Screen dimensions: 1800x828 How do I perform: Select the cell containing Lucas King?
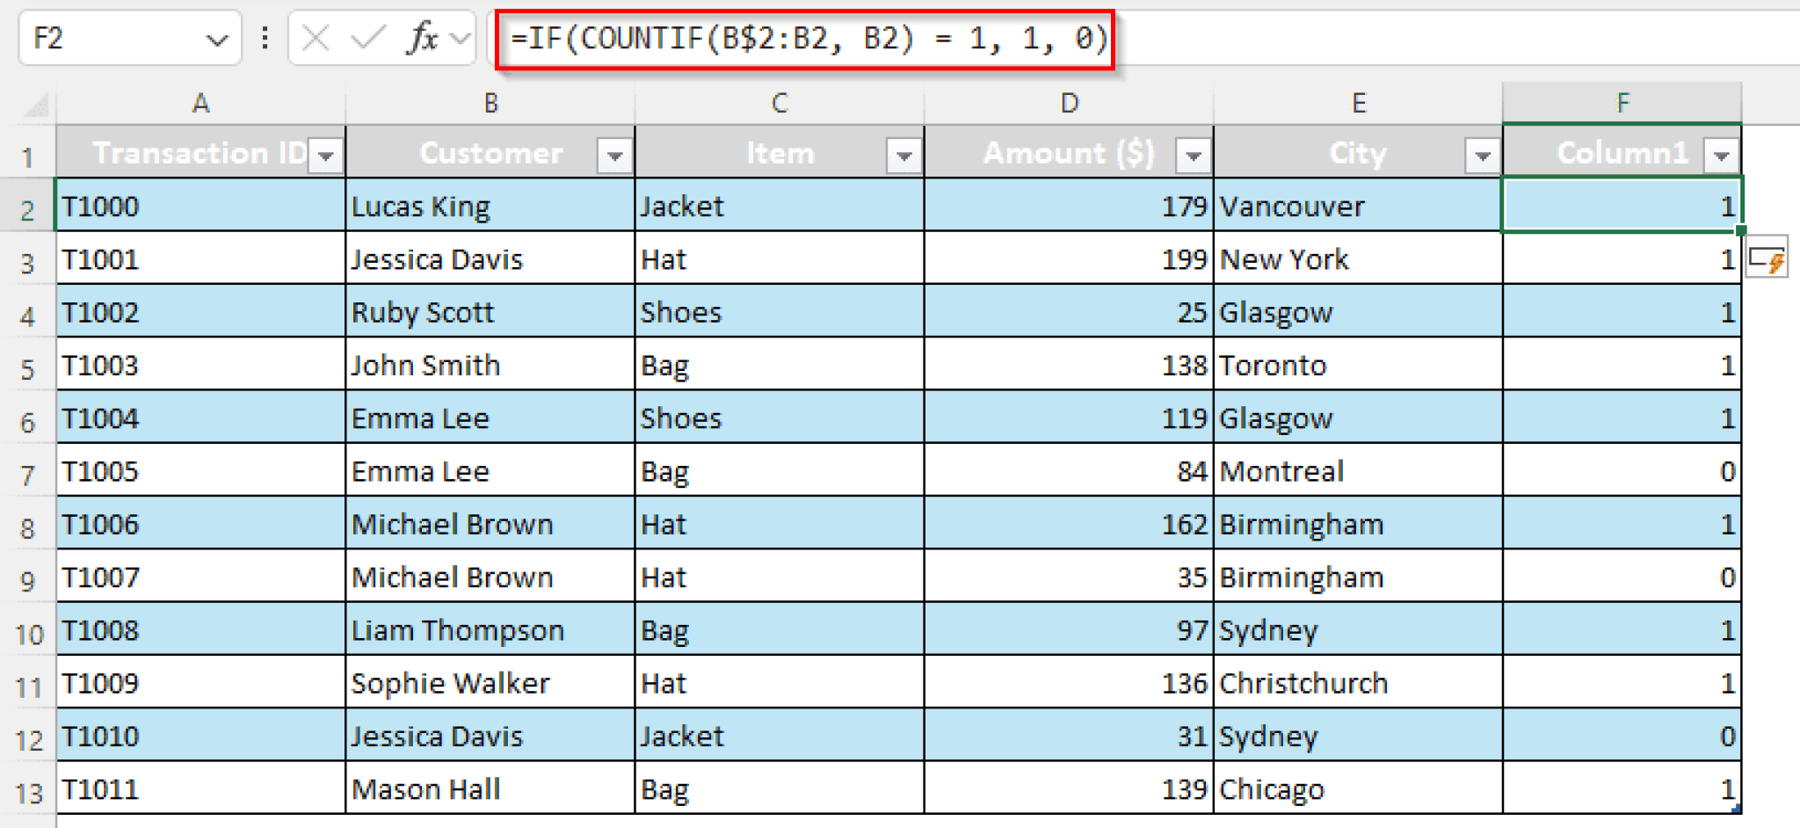click(x=490, y=206)
